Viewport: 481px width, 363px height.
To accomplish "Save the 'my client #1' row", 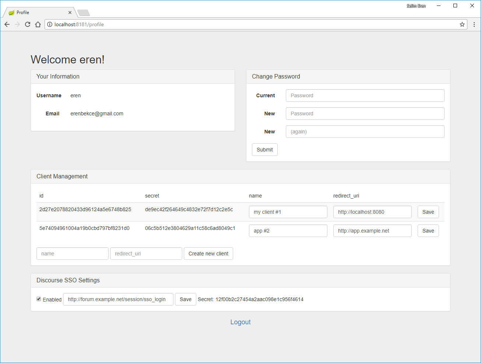I will [x=428, y=212].
